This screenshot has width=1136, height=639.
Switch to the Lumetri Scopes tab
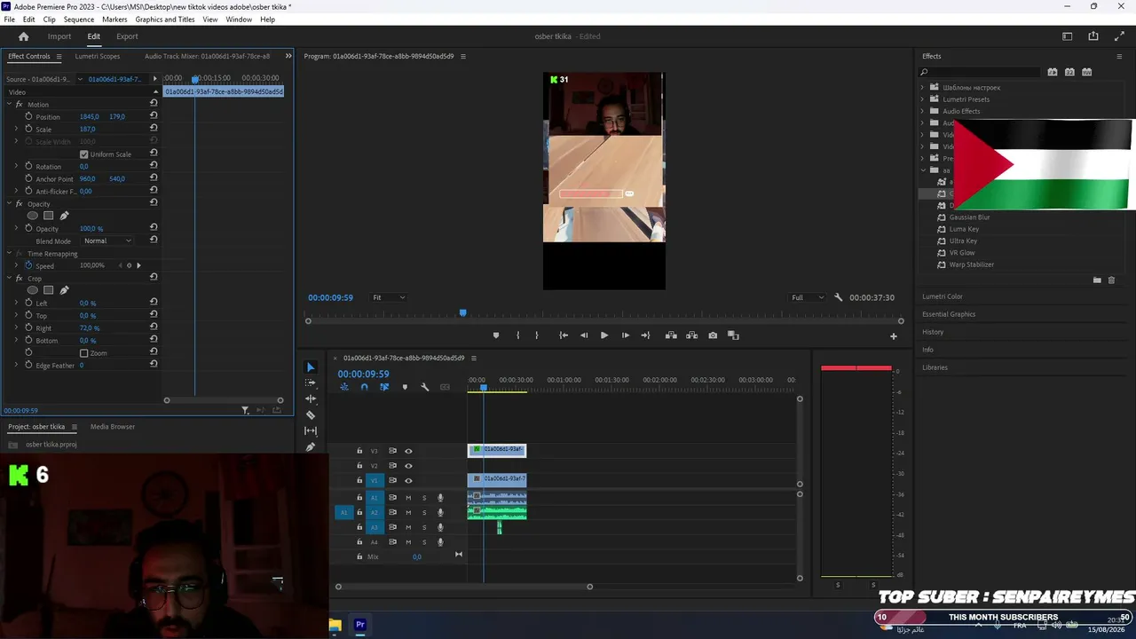point(98,56)
